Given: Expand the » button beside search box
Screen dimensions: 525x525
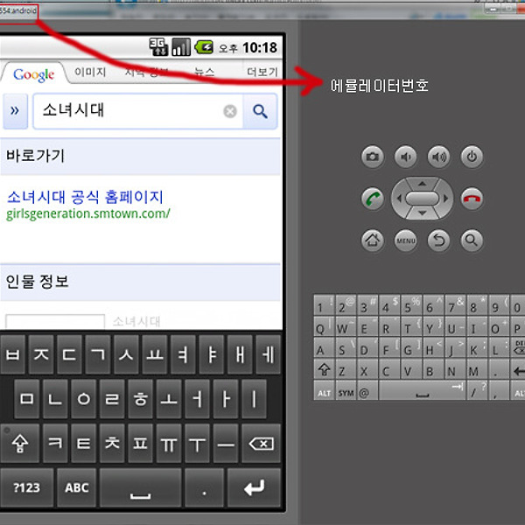Looking at the screenshot, I should 14,111.
